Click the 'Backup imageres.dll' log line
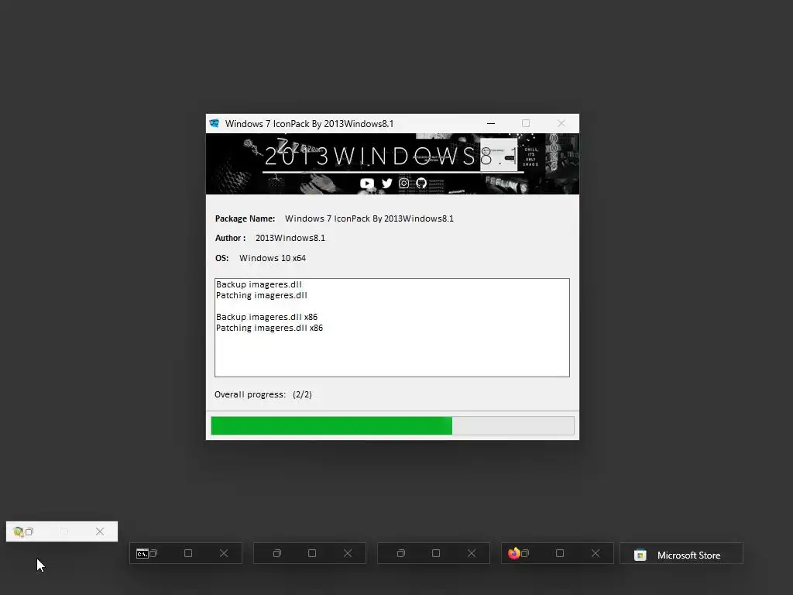793x595 pixels. (259, 284)
